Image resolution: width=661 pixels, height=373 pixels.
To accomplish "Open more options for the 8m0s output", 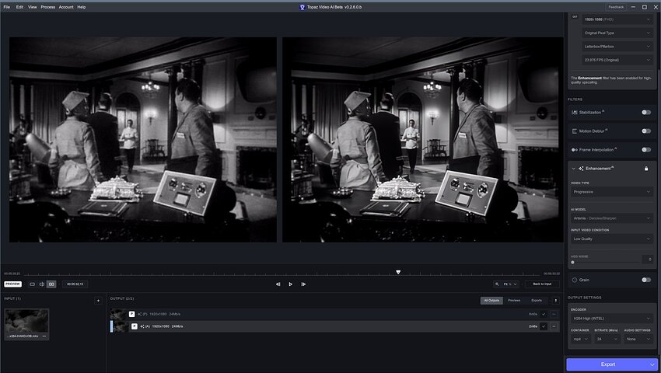I will point(554,314).
